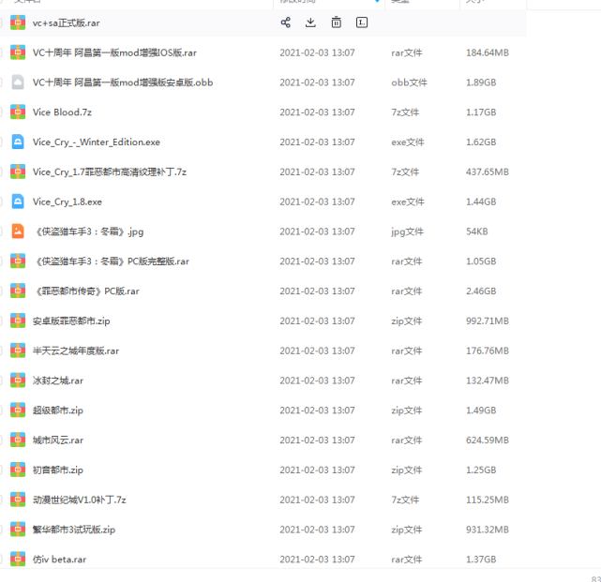The width and height of the screenshot is (601, 582).
Task: Click exe icon of Vice_Cry_1.8.exe
Action: click(18, 201)
